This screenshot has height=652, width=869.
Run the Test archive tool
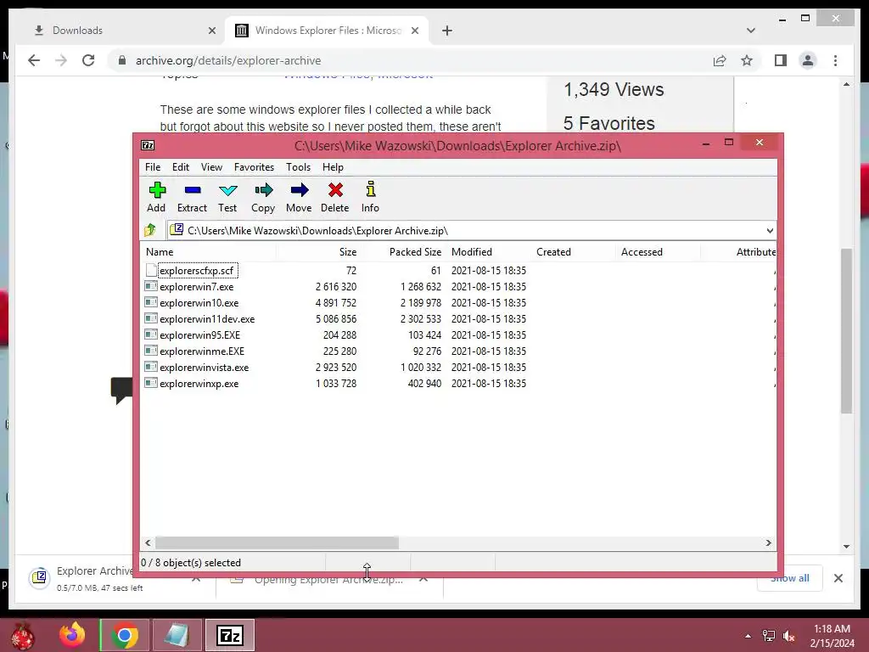click(x=227, y=197)
